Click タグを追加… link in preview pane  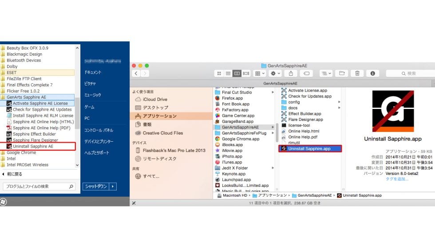397,179
